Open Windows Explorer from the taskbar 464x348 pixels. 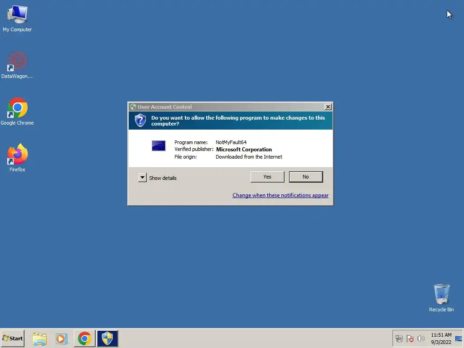39,338
